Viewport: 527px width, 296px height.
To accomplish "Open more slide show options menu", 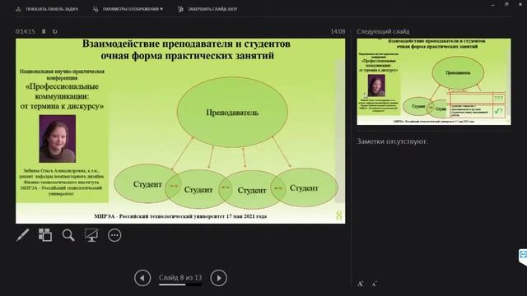I will tap(114, 235).
